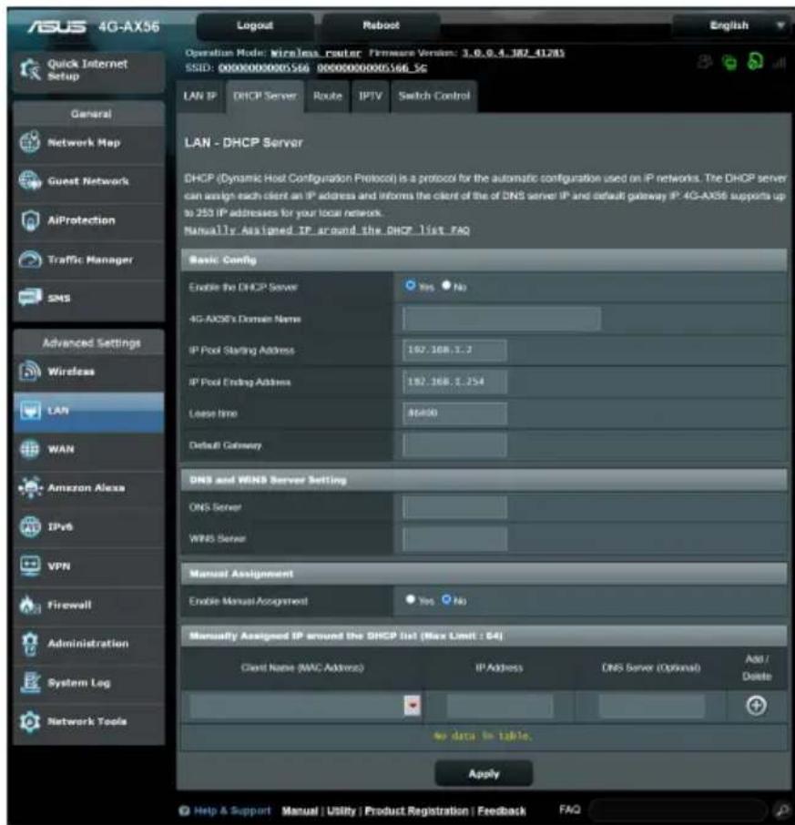795x825 pixels.
Task: Click the Traffic Manager gauge icon
Action: click(x=30, y=260)
